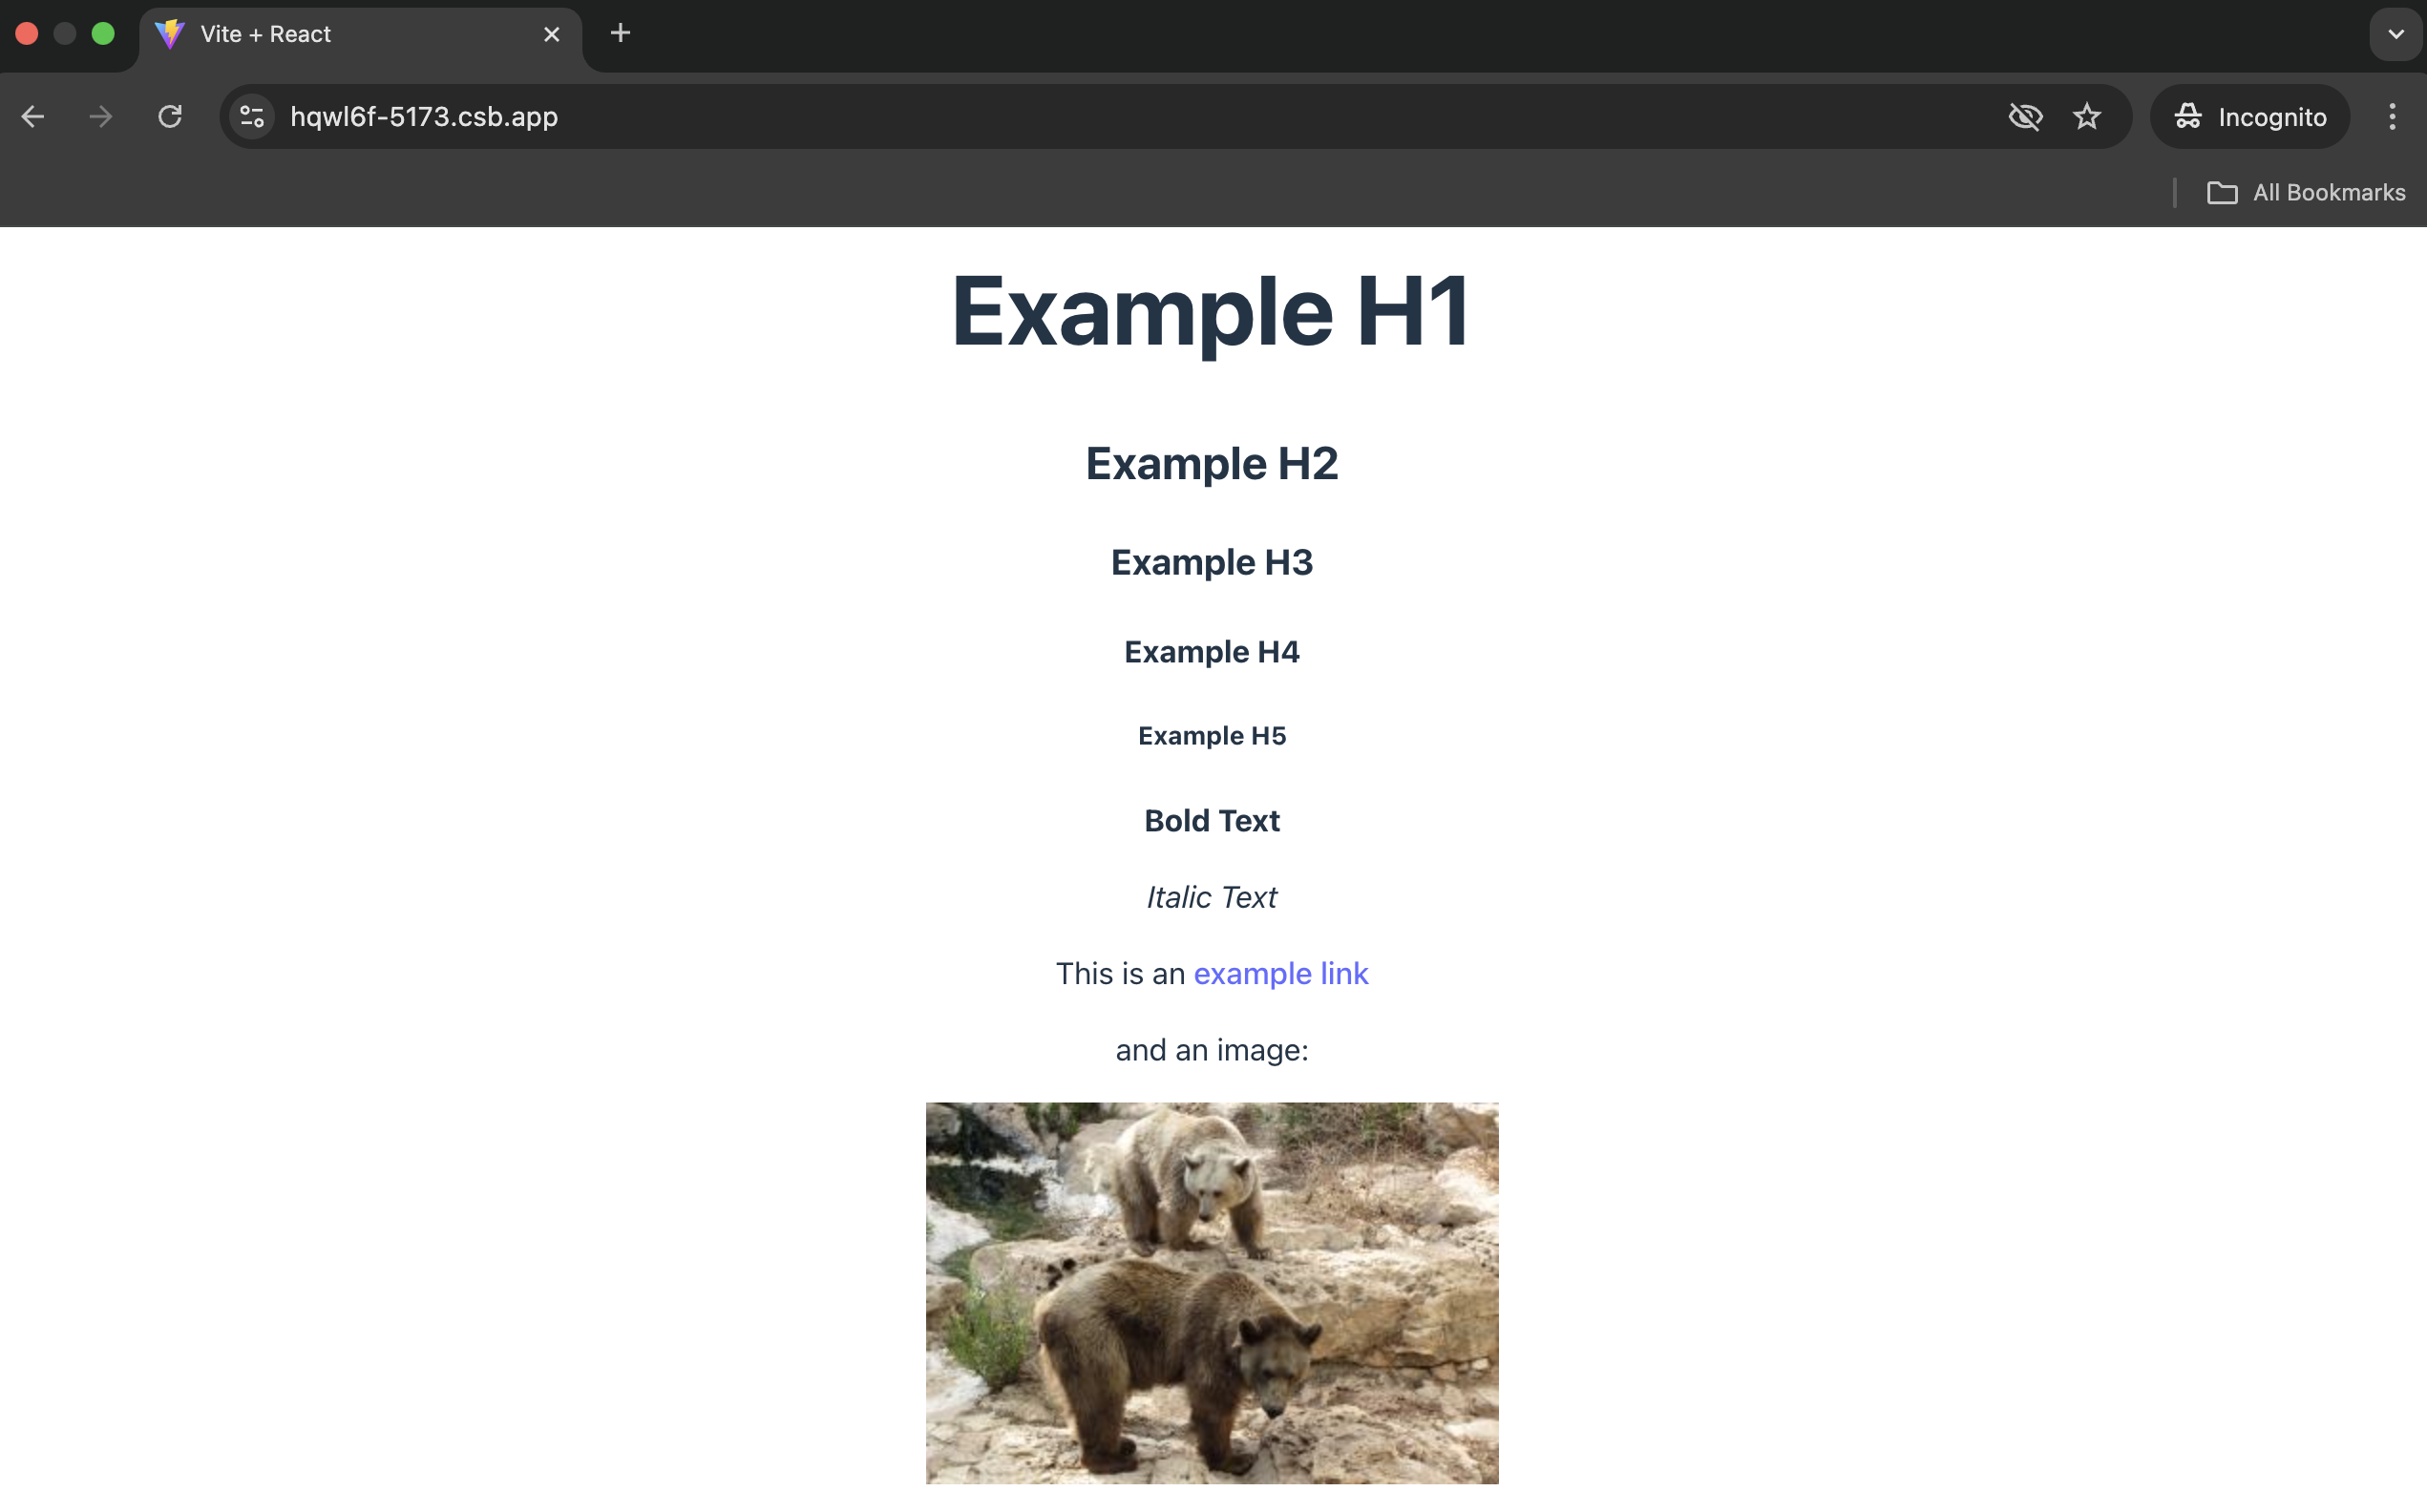Click the browser back arrow

[x=33, y=117]
